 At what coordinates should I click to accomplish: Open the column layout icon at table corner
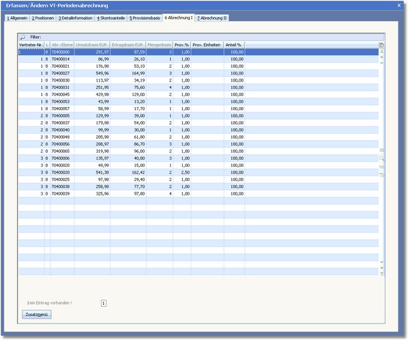[x=382, y=45]
